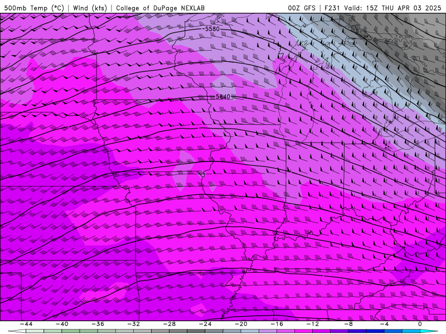
Task: Click the "500mb Temp (°C)" title text
Action: [34, 8]
